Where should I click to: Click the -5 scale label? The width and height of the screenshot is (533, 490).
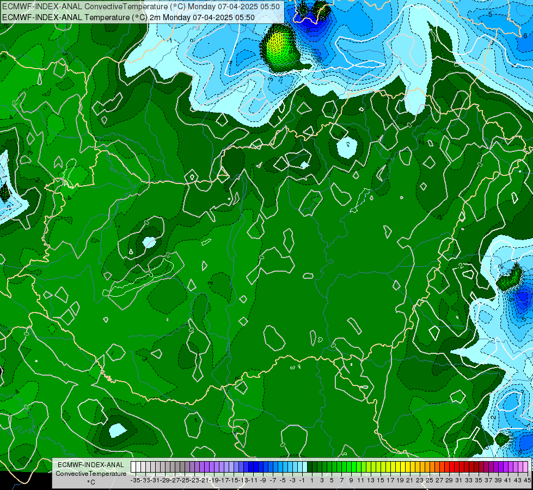click(283, 481)
